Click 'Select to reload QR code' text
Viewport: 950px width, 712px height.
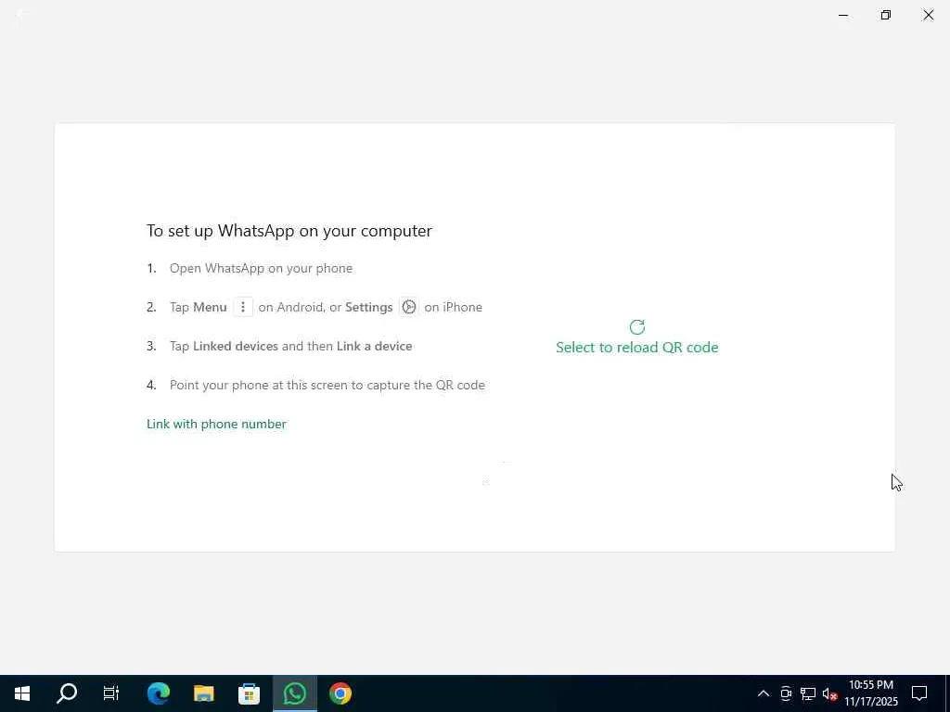[636, 347]
